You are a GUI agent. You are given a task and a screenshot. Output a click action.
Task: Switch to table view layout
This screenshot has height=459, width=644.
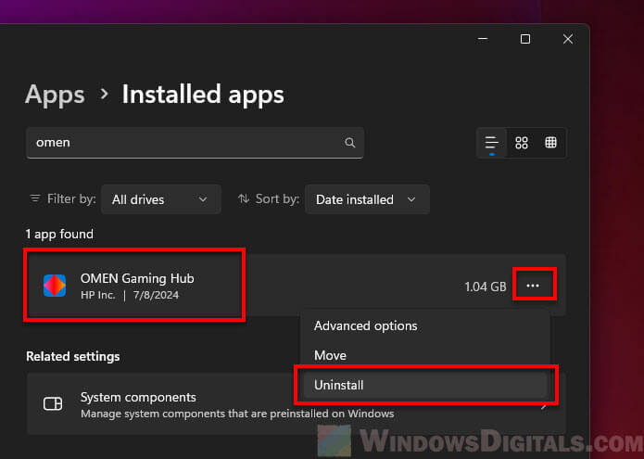pyautogui.click(x=550, y=143)
